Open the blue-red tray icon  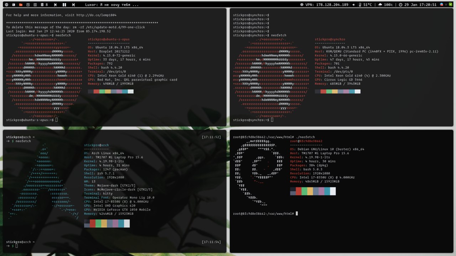[442, 5]
